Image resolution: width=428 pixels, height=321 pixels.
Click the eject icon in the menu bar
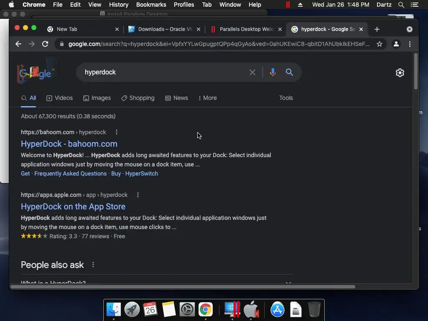(x=300, y=5)
